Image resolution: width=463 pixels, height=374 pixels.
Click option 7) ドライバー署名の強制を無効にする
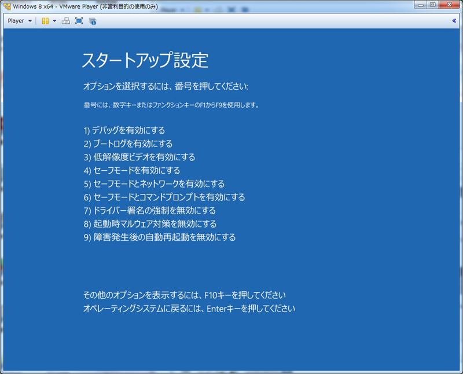[150, 210]
